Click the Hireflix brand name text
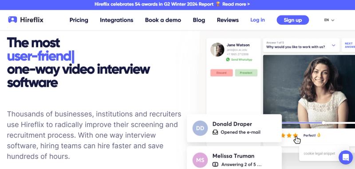The image size is (355, 169). (32, 20)
